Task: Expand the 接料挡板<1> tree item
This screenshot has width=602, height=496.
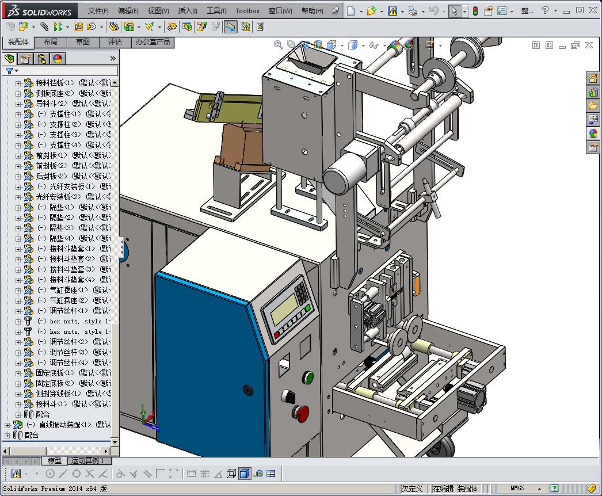Action: [18, 83]
